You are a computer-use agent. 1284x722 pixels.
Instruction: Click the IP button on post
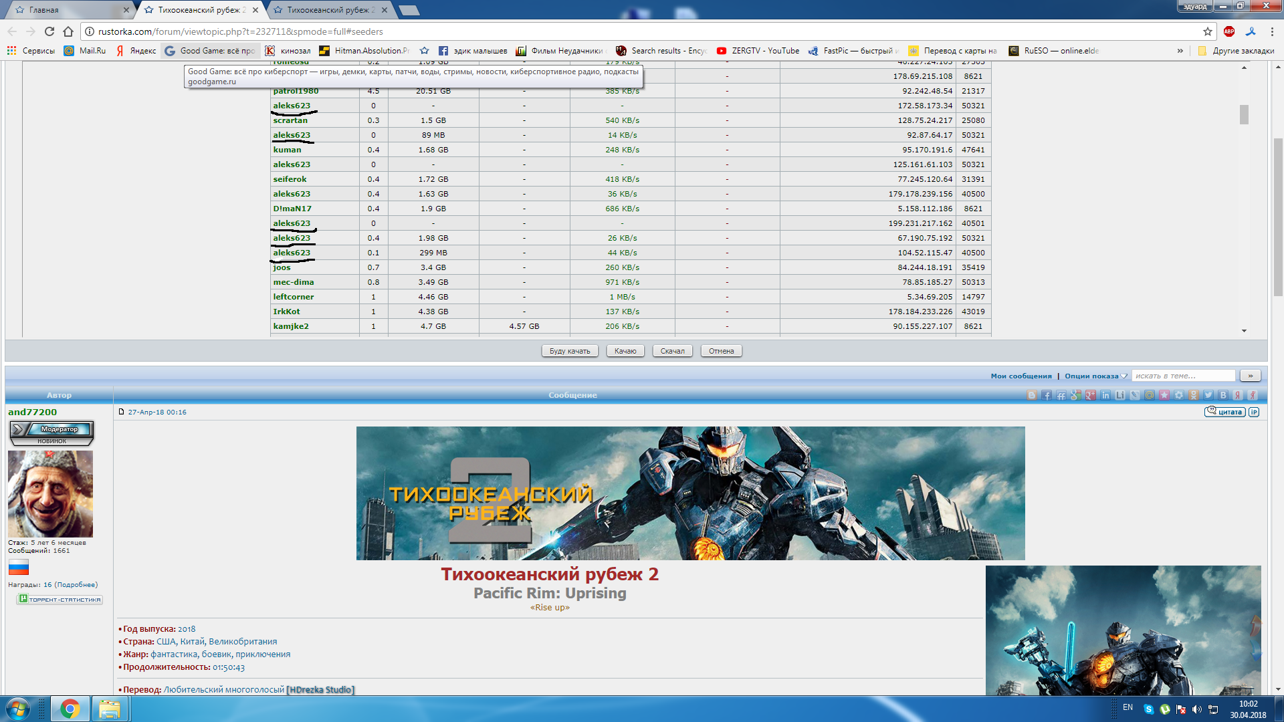(1254, 412)
